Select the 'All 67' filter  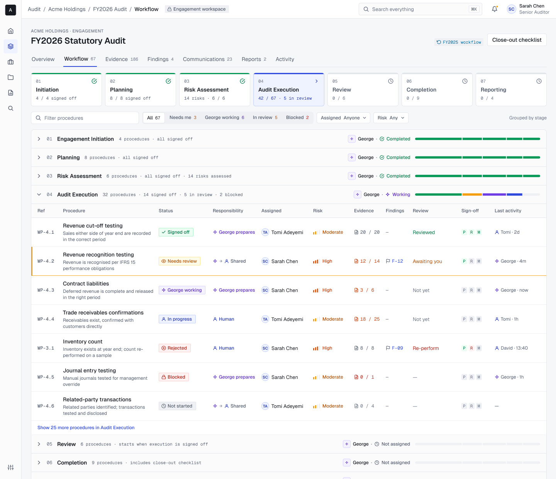coord(154,118)
